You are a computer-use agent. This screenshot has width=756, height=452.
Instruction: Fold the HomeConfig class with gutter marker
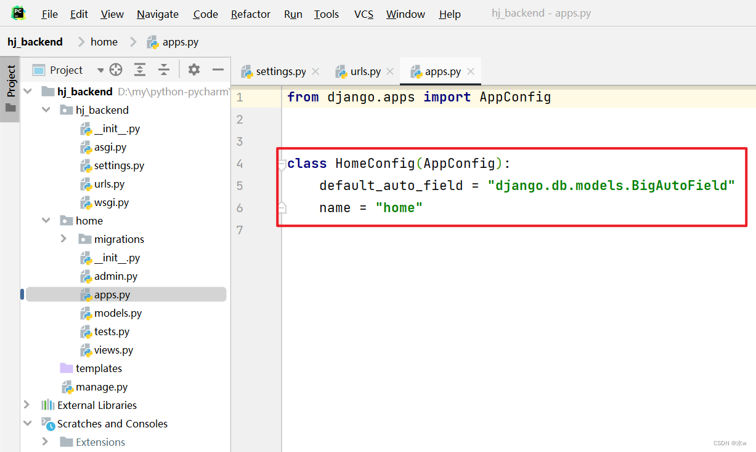[x=282, y=164]
